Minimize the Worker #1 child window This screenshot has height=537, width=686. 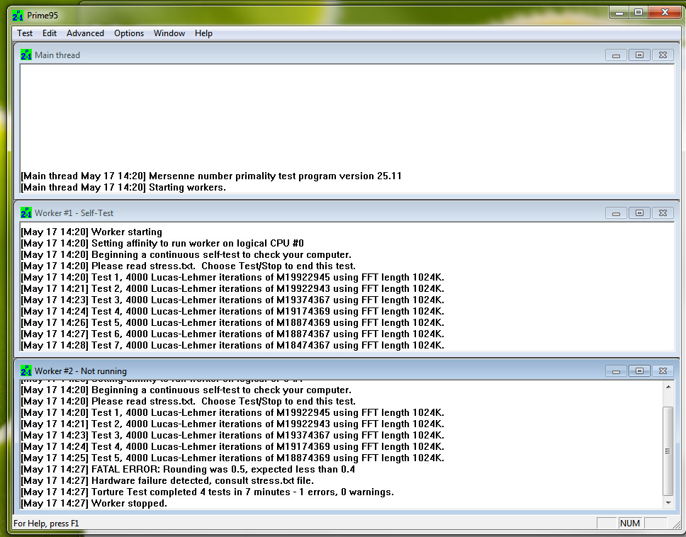(616, 213)
